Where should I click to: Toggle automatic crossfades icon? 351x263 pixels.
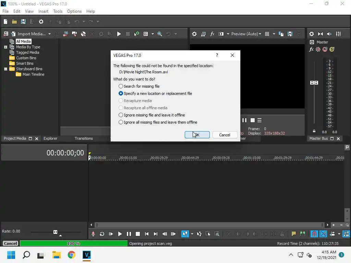click(323, 234)
